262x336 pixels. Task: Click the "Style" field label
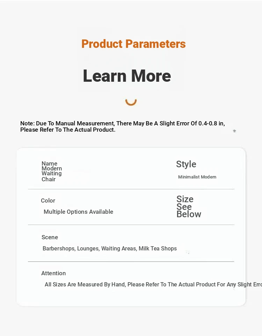coord(186,164)
